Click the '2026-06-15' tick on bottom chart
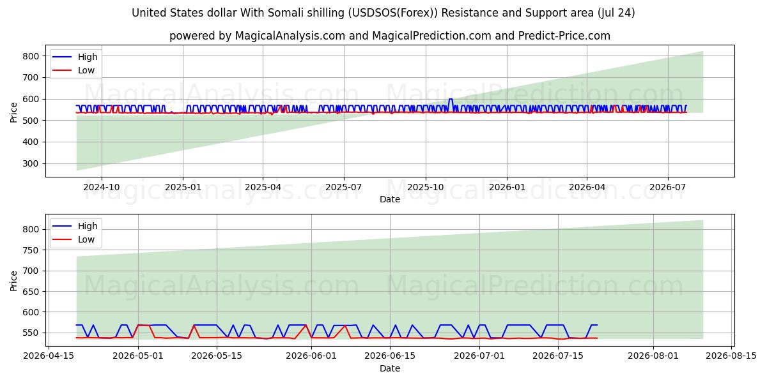Screen dimensions: 767x383 click(x=390, y=357)
